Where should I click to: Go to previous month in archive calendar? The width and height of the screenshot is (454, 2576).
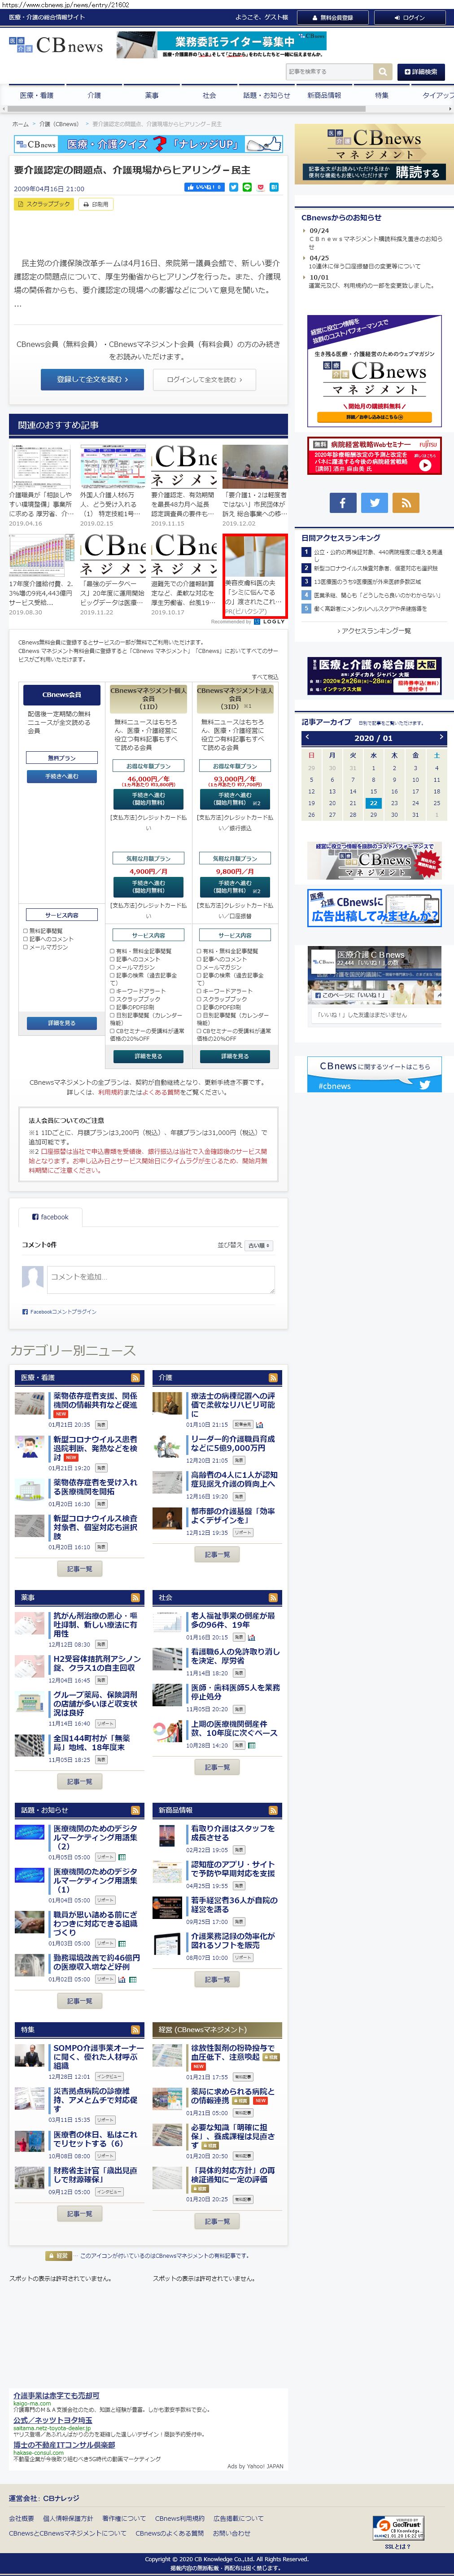307,737
